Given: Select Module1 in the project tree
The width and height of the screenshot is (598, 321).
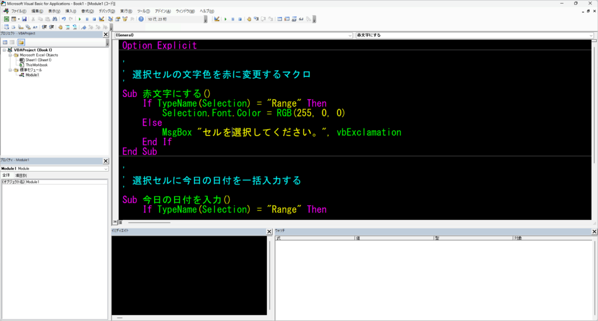Looking at the screenshot, I should tap(32, 75).
